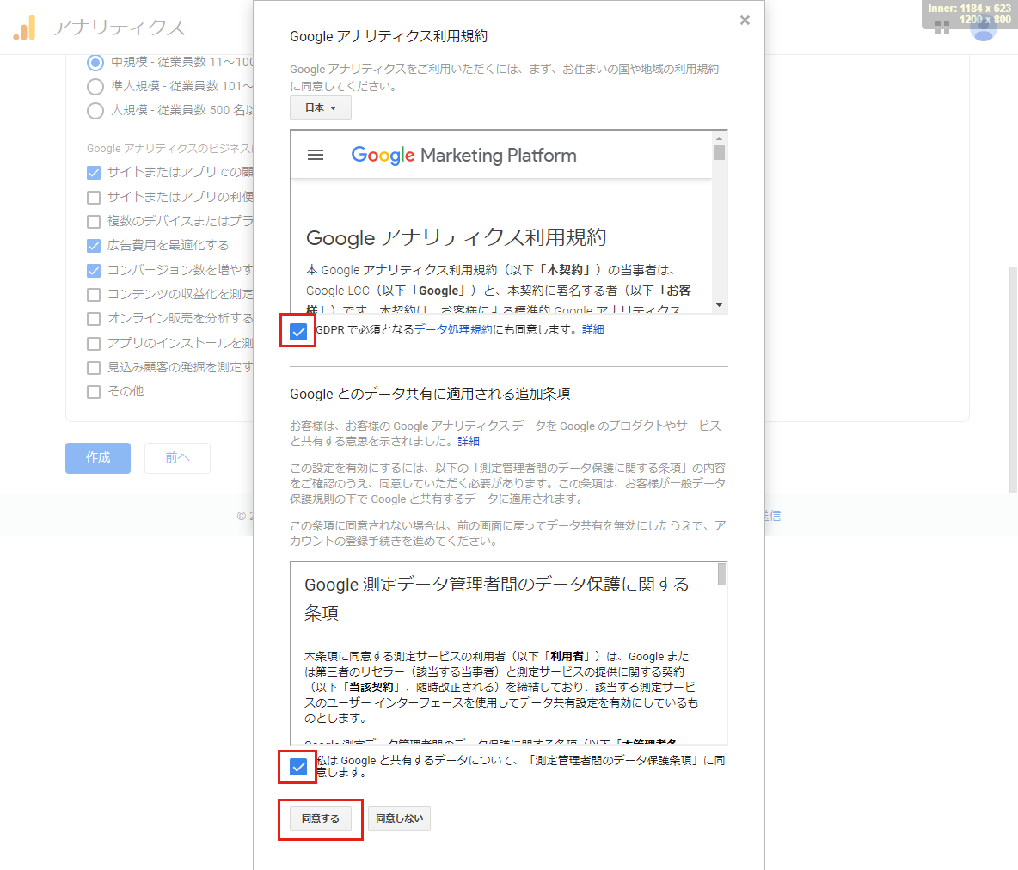The image size is (1018, 870).
Task: Click heading Google 測定データ管理者間のデータ保護に関する条項
Action: coord(497,598)
